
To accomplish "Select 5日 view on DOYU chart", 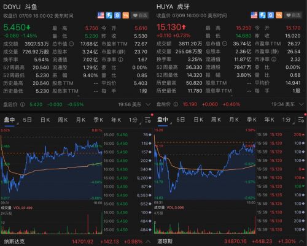I will 27,120.
